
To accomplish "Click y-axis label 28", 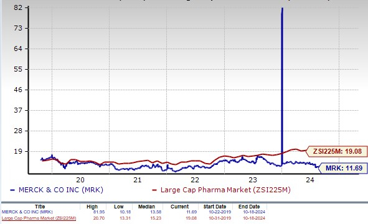I will coord(18,131).
